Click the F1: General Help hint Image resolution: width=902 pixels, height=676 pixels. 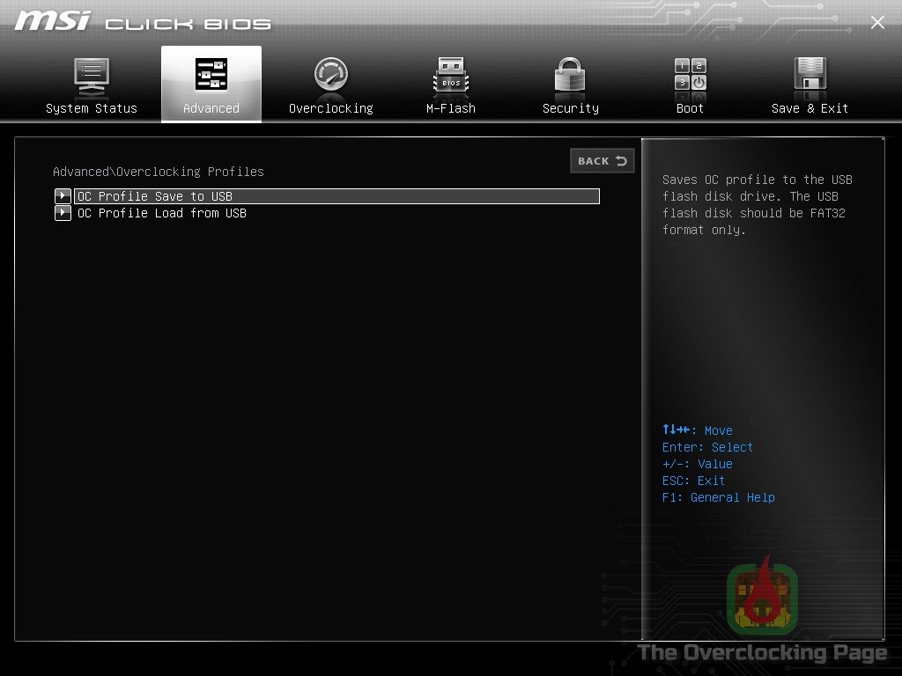[718, 497]
